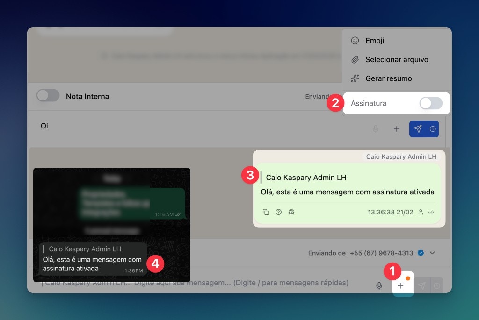The height and width of the screenshot is (320, 479).
Task: Click the double checkmark read receipt
Action: tap(431, 212)
